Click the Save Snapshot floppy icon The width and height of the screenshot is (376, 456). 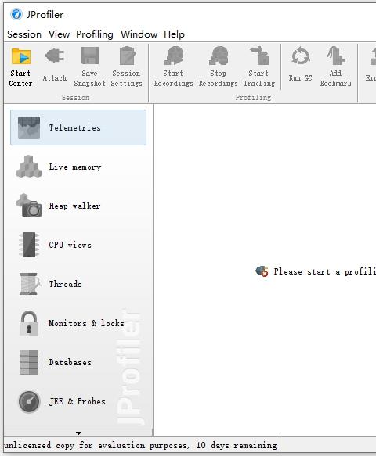[x=90, y=56]
